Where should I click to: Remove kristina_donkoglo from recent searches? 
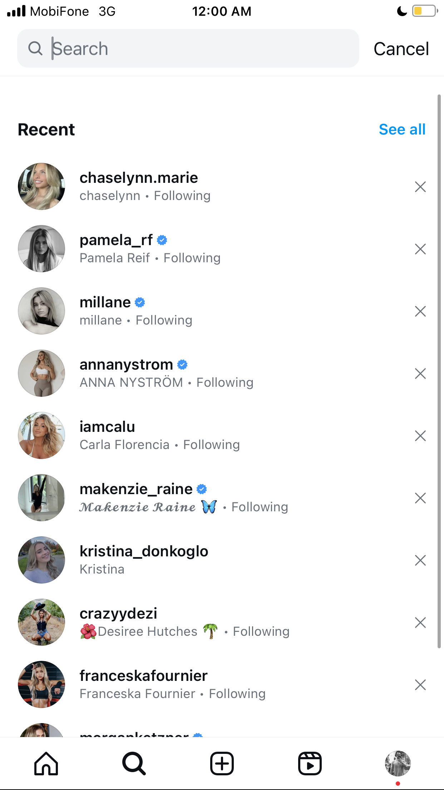[420, 560]
